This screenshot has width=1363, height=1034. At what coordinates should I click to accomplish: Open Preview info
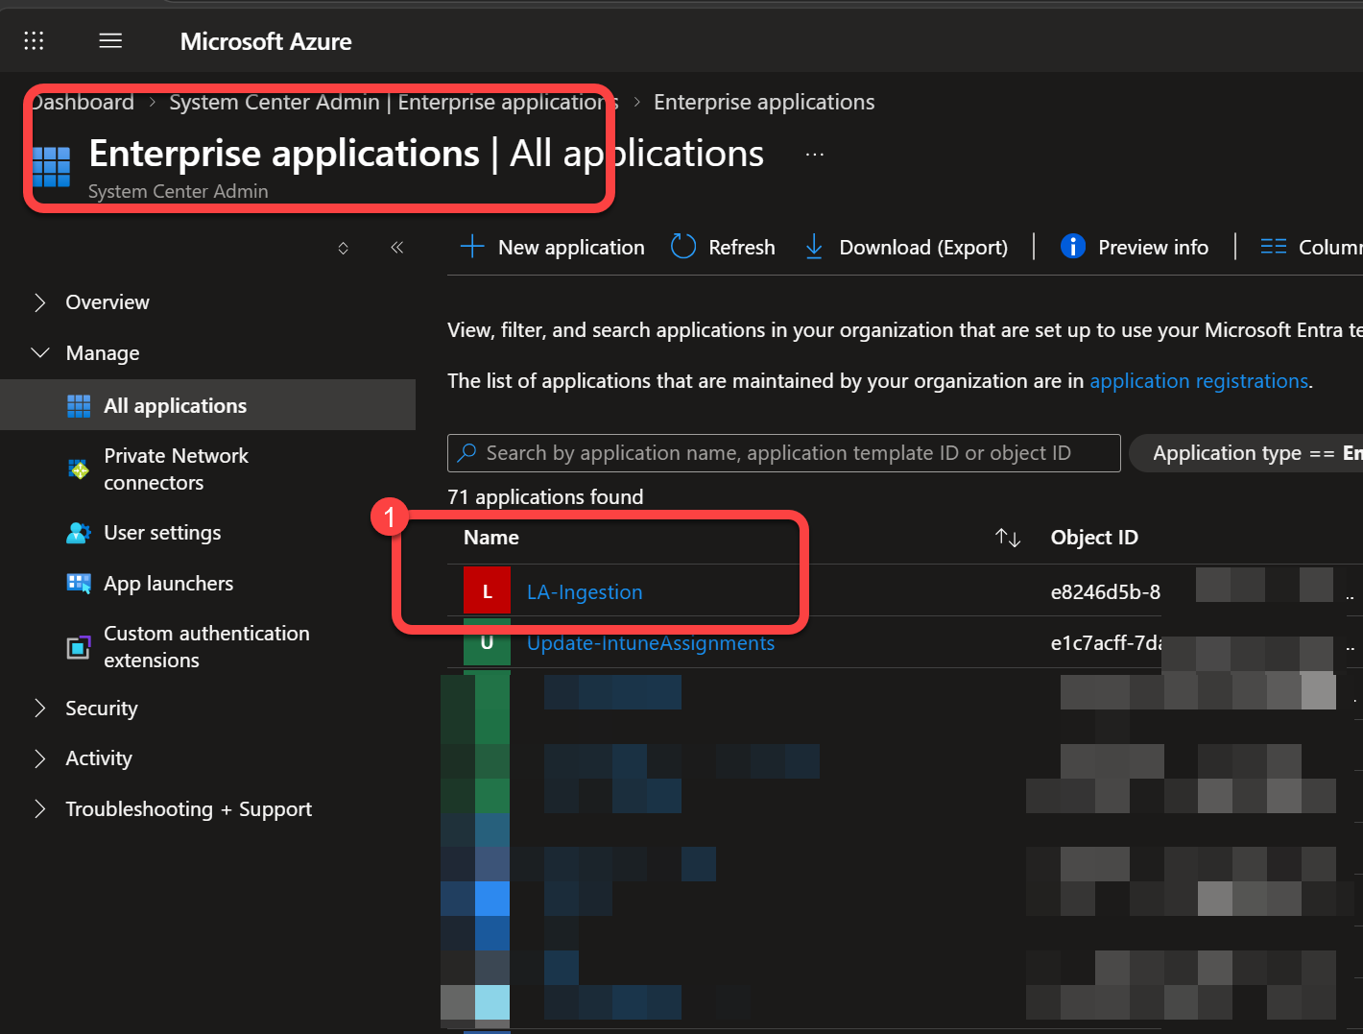1135,248
